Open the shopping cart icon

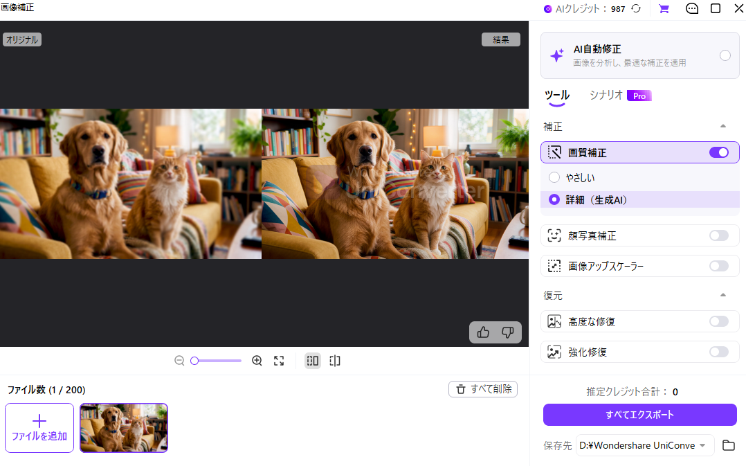coord(664,8)
